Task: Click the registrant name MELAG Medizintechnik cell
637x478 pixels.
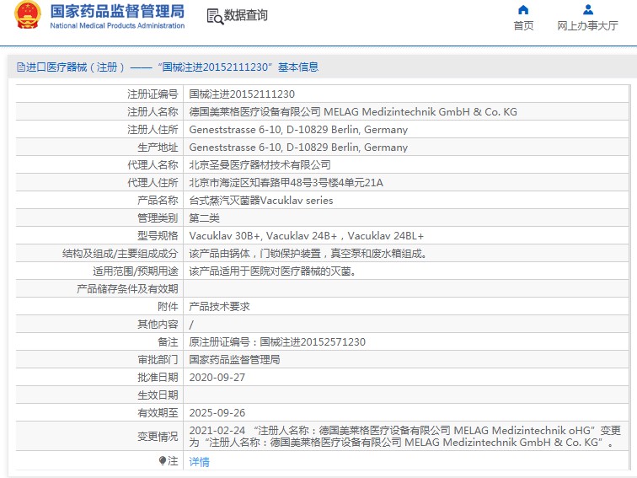Action: point(352,112)
